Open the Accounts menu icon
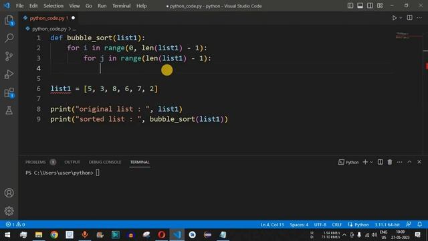The width and height of the screenshot is (428, 241). (x=9, y=193)
